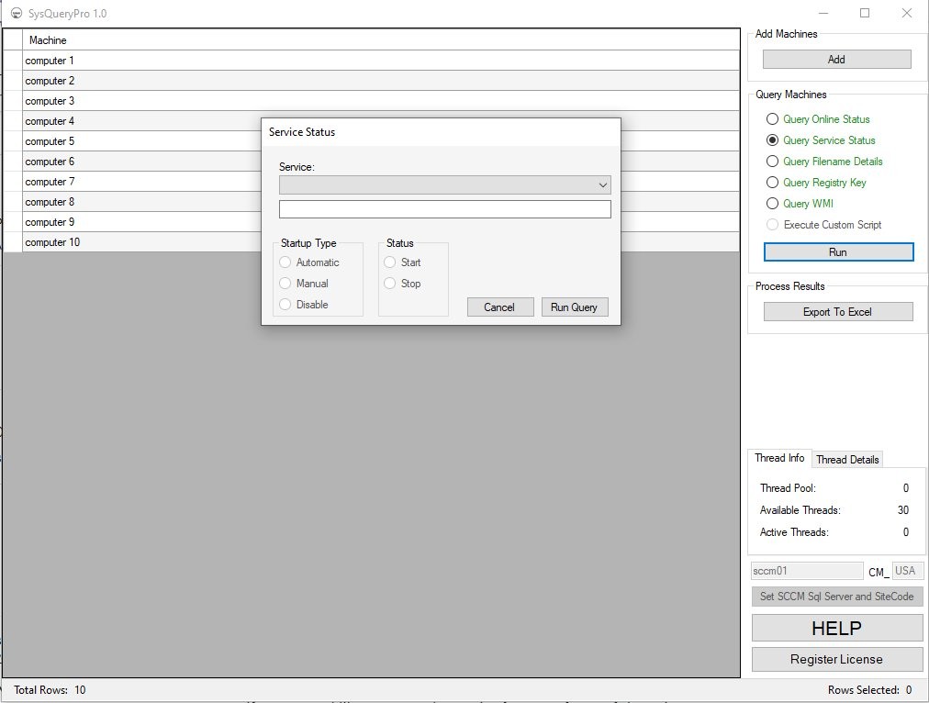Click the Available Threads value 30
This screenshot has height=703, width=929.
pos(903,510)
